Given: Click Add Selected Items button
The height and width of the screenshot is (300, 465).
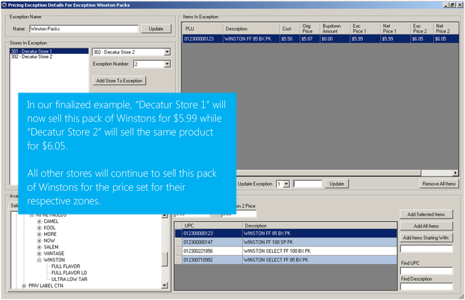Looking at the screenshot, I should 426,214.
